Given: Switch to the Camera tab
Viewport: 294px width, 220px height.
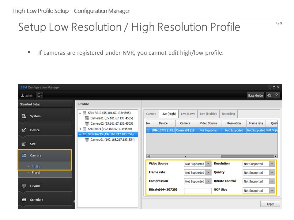Looking at the screenshot, I should (x=151, y=114).
